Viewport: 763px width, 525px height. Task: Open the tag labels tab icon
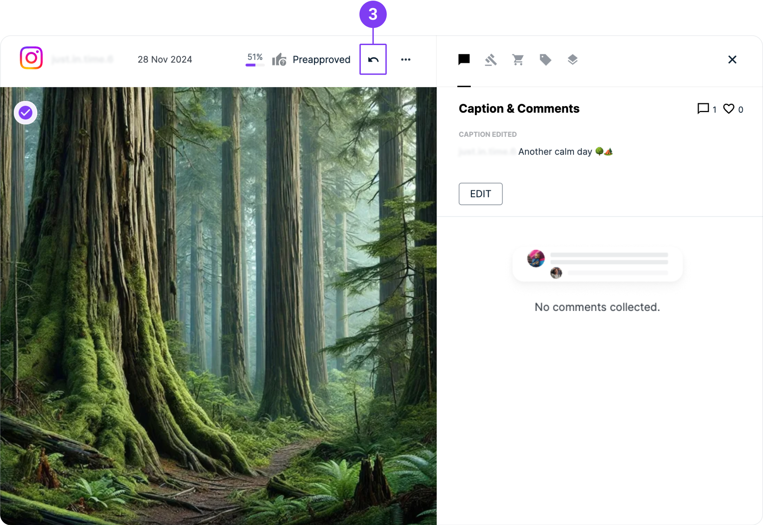pyautogui.click(x=545, y=60)
